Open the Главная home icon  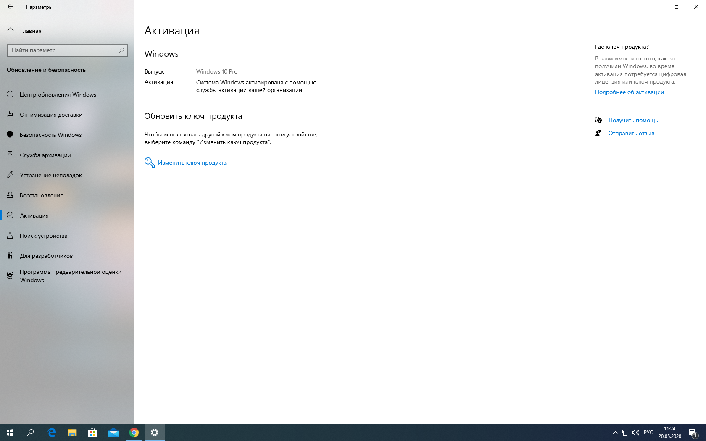click(11, 31)
